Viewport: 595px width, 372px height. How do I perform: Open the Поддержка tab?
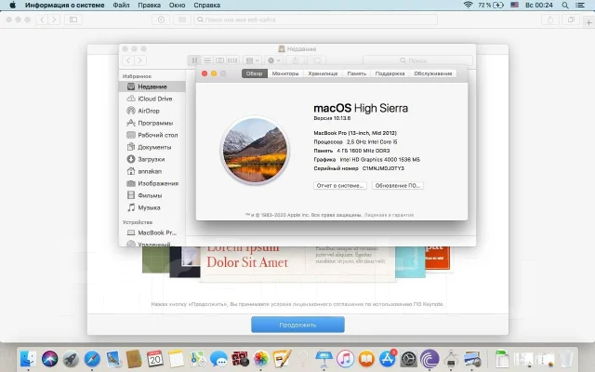pyautogui.click(x=390, y=73)
